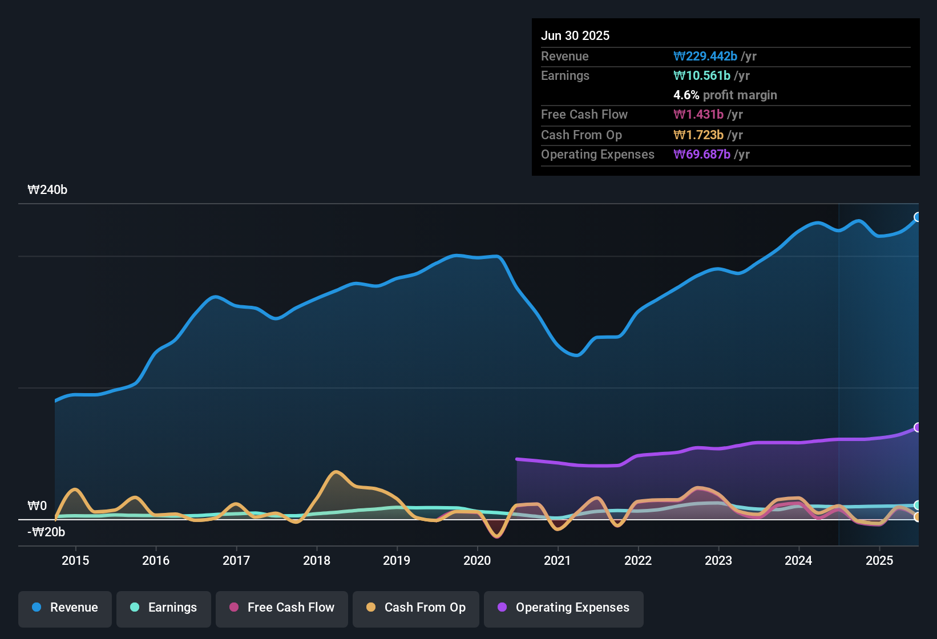Click the orange Cash From Op legend dot
This screenshot has height=639, width=937.
[x=371, y=607]
